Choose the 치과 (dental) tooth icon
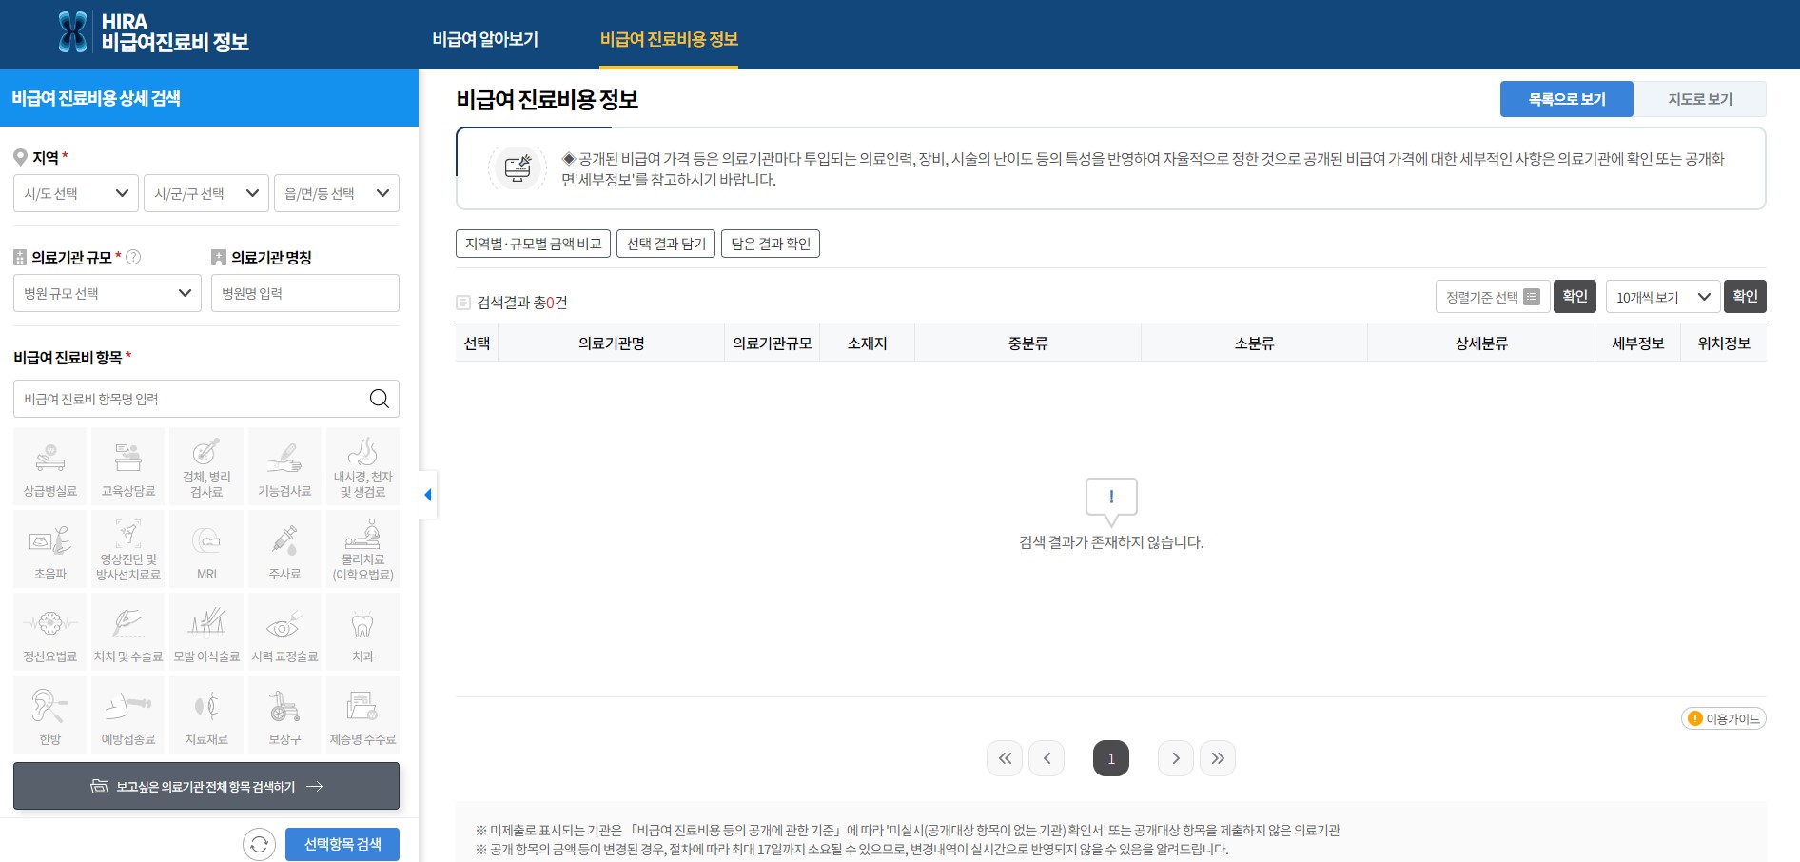Viewport: 1800px width, 862px height. point(362,630)
